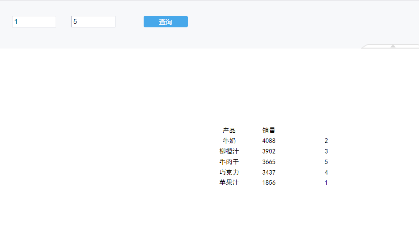
Task: Select the 销量 column header
Action: pyautogui.click(x=269, y=131)
